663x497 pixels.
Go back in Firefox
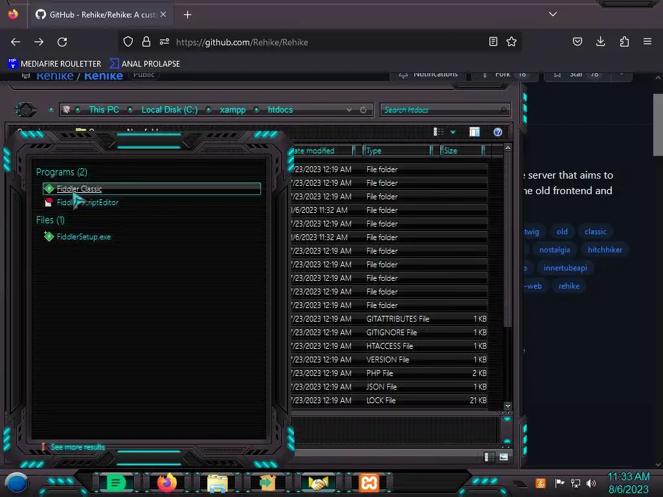point(16,42)
